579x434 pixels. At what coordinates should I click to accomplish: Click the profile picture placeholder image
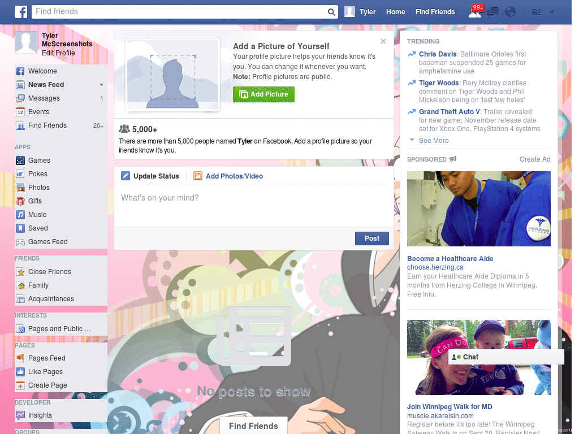pyautogui.click(x=173, y=75)
